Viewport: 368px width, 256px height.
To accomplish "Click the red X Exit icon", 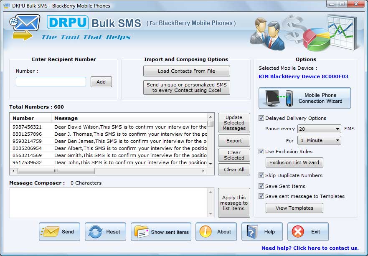I will click(x=298, y=232).
